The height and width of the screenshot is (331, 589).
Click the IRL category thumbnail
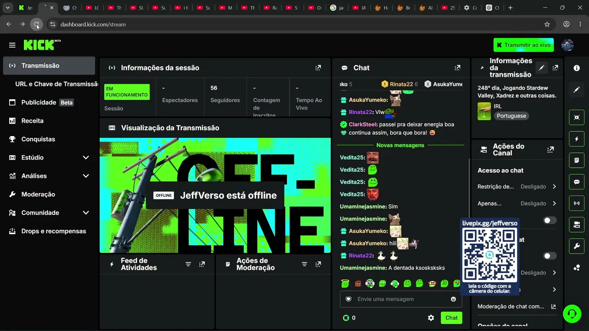point(484,111)
